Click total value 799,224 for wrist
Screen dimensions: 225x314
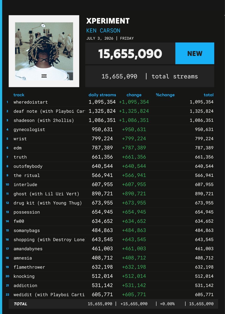click(204, 139)
